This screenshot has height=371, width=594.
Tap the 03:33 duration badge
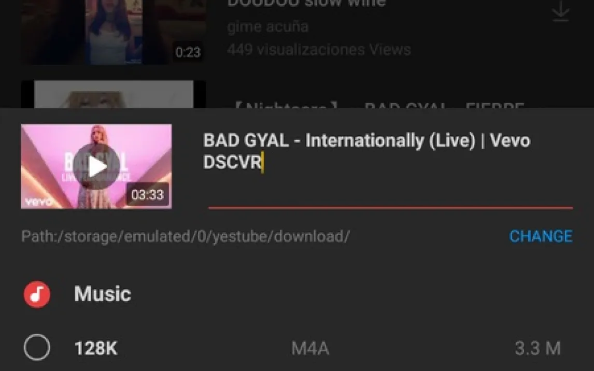tap(147, 195)
